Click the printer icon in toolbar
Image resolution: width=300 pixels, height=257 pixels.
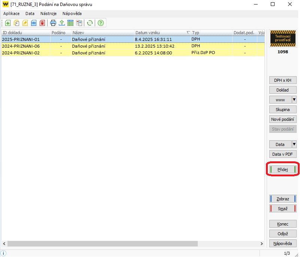coord(53,23)
